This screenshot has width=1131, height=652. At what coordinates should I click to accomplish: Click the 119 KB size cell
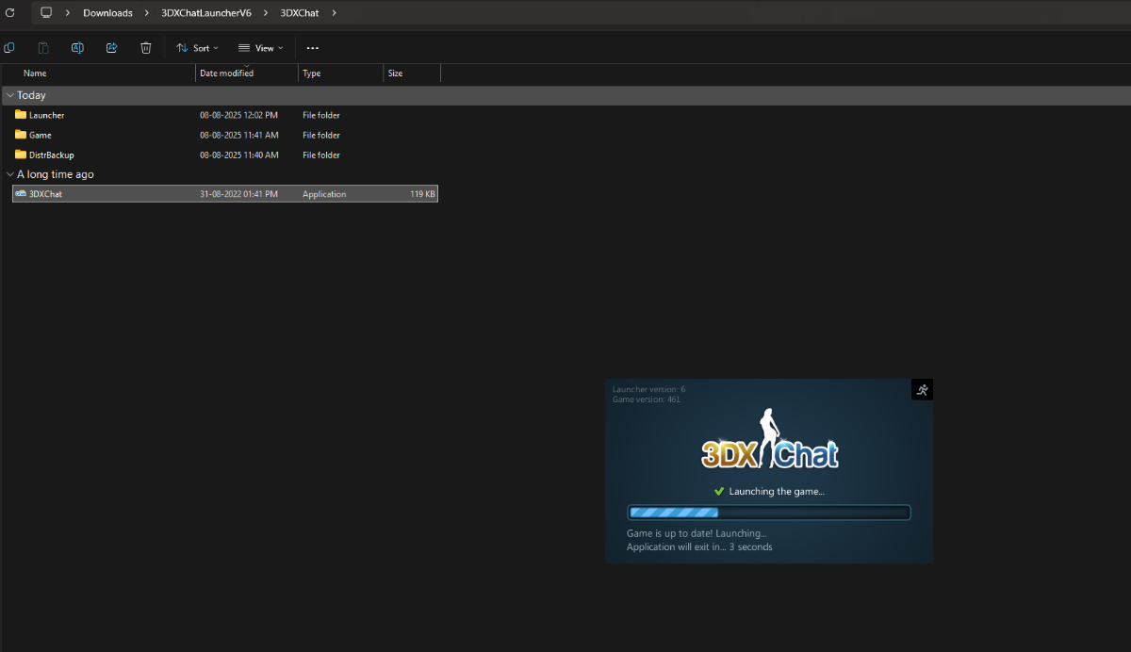point(422,194)
